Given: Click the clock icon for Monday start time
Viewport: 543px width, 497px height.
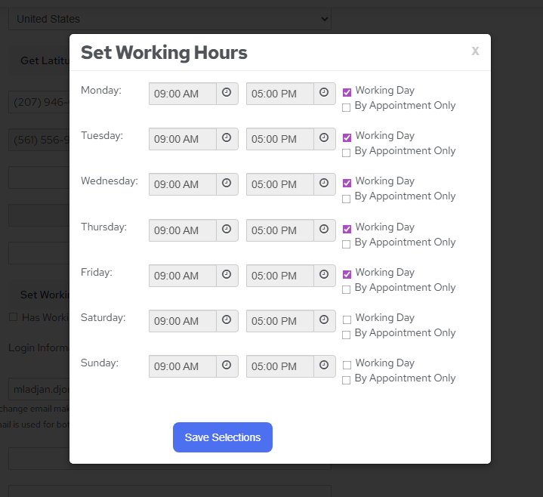Looking at the screenshot, I should point(227,93).
